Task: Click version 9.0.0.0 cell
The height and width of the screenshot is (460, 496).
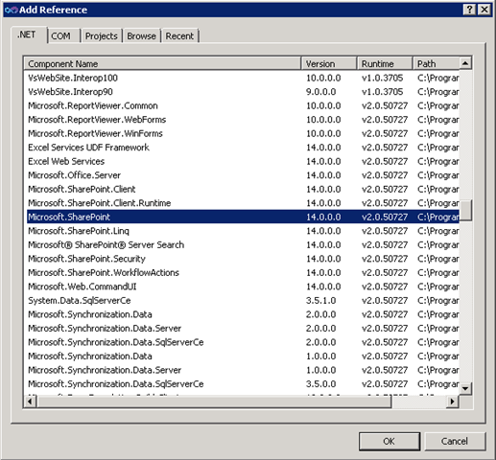Action: point(320,92)
